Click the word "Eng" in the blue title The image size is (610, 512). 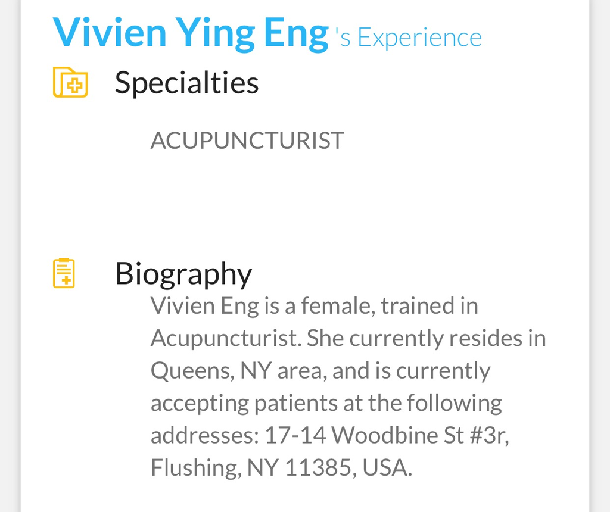[x=296, y=33]
